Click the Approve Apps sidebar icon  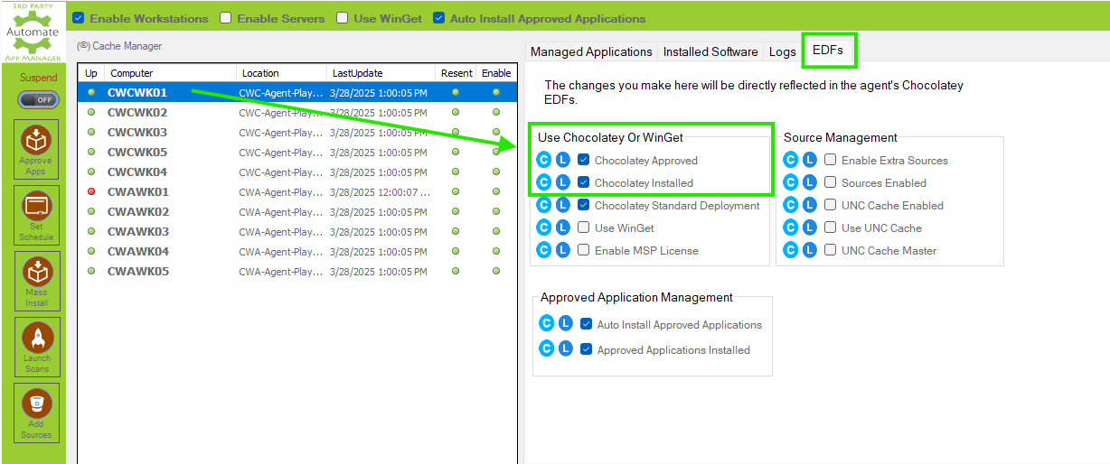(37, 148)
